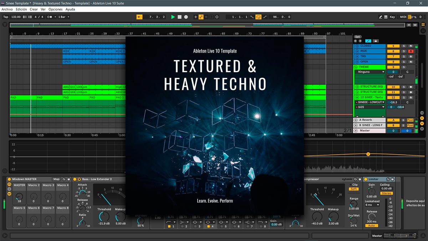Image resolution: width=428 pixels, height=241 pixels.
Task: Click the PAD 2 clip in the arrangement
Action: pyautogui.click(x=120, y=97)
